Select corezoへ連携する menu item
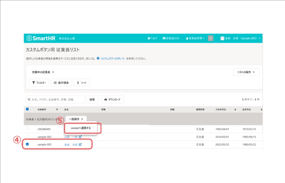This screenshot has height=183, width=285. 81,128
